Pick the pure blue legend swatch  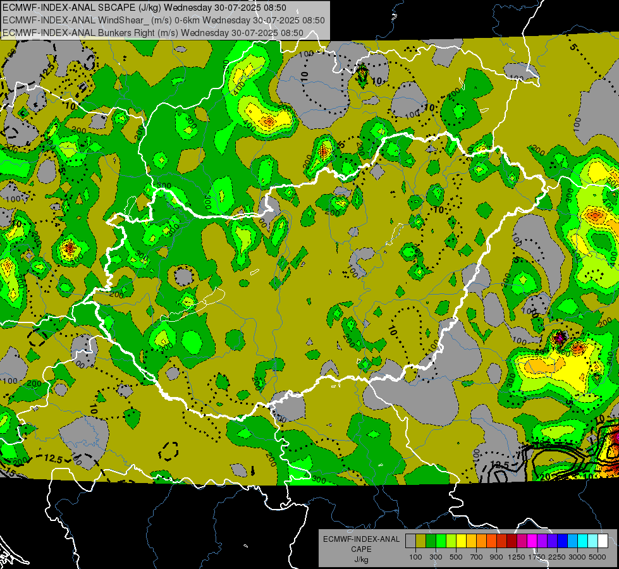click(563, 541)
